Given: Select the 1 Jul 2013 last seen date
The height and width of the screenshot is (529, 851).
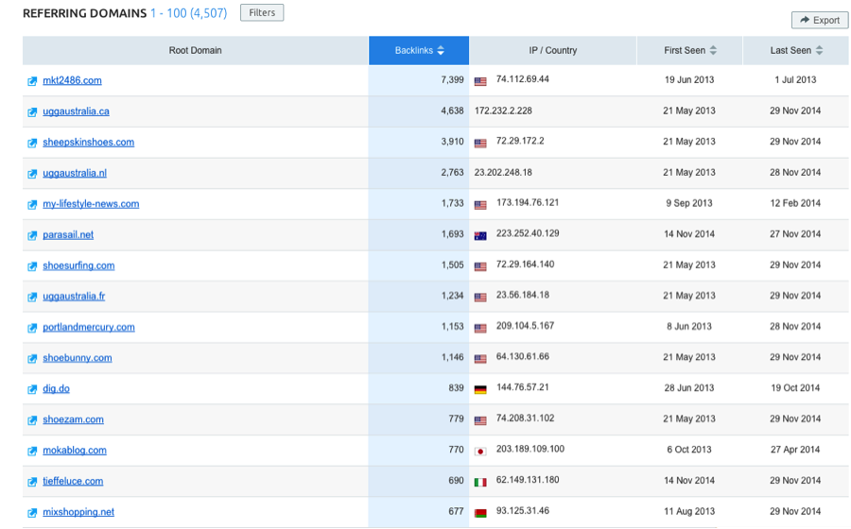Looking at the screenshot, I should tap(795, 79).
